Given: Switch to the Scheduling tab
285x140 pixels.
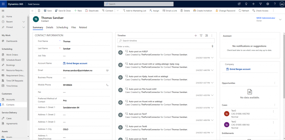Looking at the screenshot, I should coord(62,27).
